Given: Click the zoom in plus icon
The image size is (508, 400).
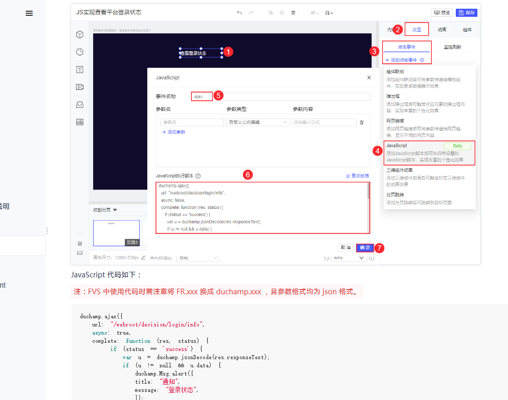Looking at the screenshot, I should (371, 258).
